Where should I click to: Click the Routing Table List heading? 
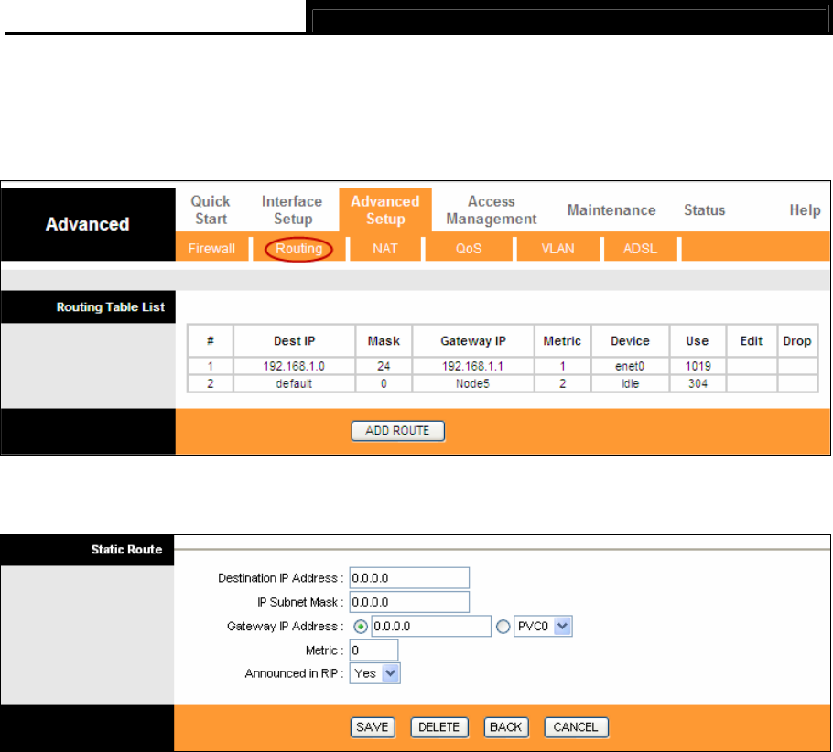tap(111, 307)
